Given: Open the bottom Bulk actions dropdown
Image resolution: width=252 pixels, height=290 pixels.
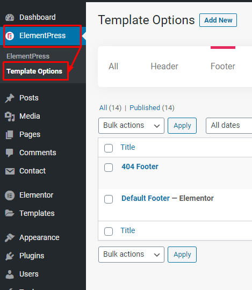Looking at the screenshot, I should tap(131, 255).
